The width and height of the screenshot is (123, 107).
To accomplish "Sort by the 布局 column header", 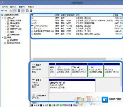I will click(57, 15).
